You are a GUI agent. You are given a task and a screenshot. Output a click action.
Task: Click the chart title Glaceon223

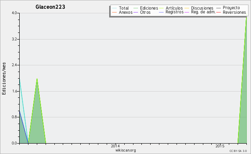tap(50, 7)
